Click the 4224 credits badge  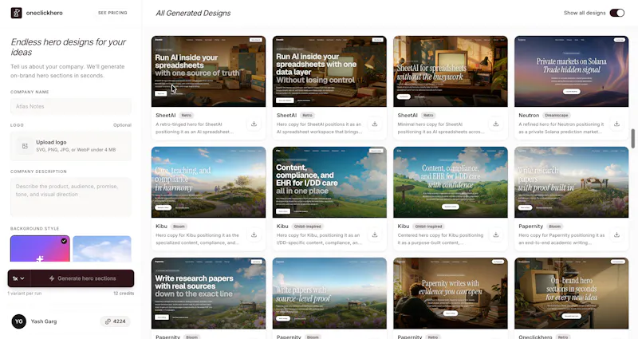[x=115, y=321]
